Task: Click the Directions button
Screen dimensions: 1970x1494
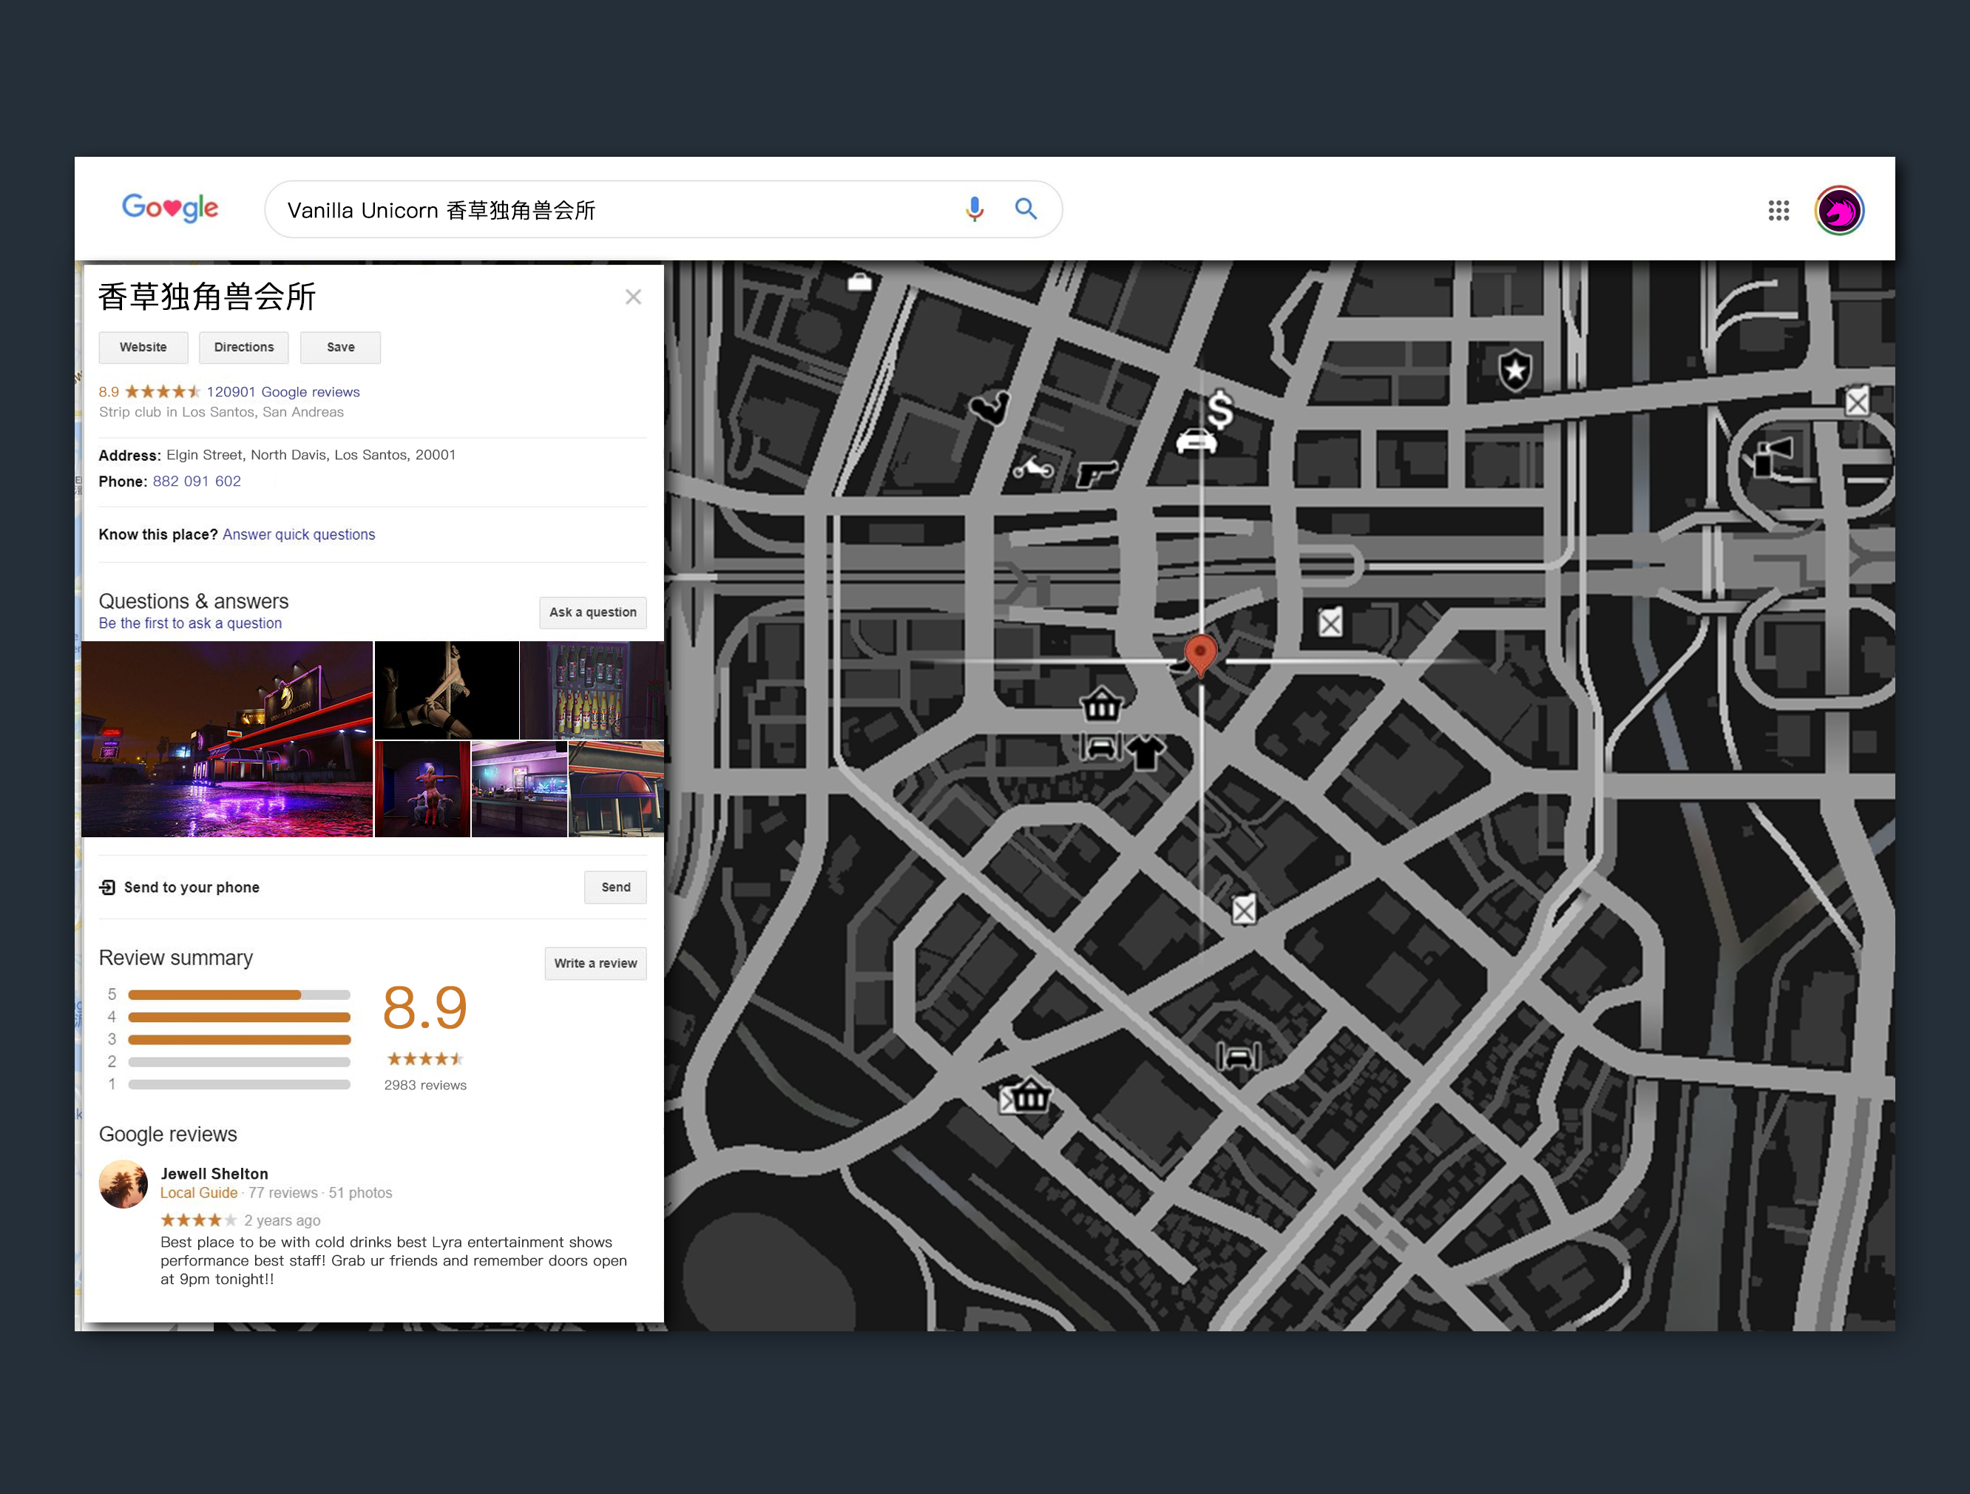Action: point(244,348)
